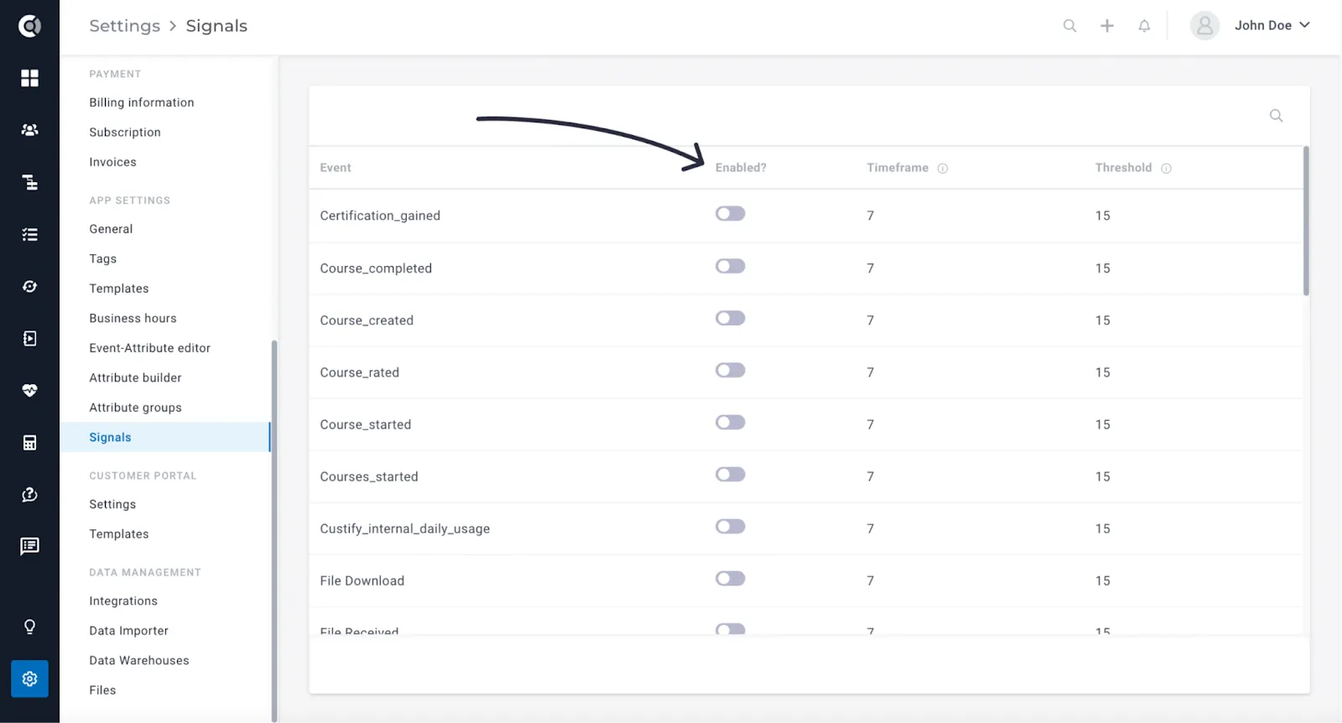Screen dimensions: 1342x723
Task: Click the Course_rated threshold value 15
Action: [x=1102, y=373]
